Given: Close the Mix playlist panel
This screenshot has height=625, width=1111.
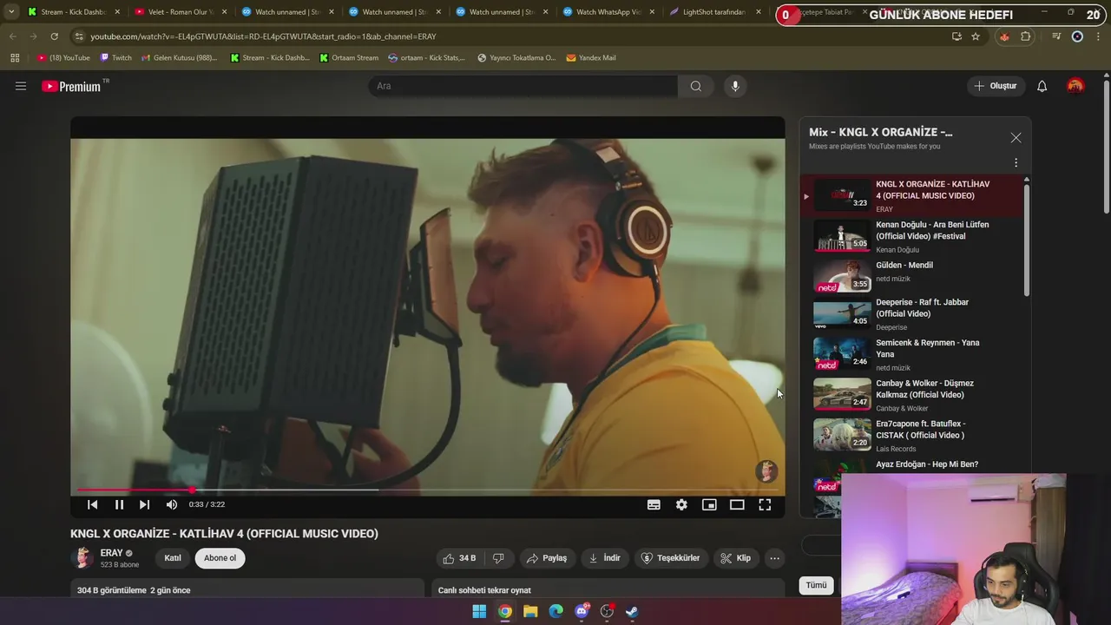Looking at the screenshot, I should pyautogui.click(x=1016, y=137).
